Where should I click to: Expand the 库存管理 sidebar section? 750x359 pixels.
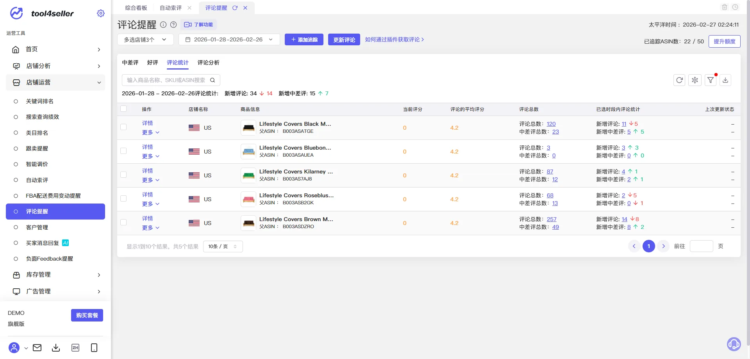[55, 275]
